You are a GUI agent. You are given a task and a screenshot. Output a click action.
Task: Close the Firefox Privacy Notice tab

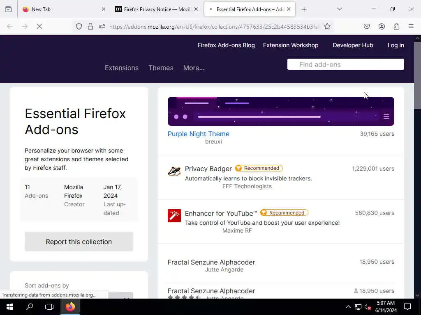[196, 9]
